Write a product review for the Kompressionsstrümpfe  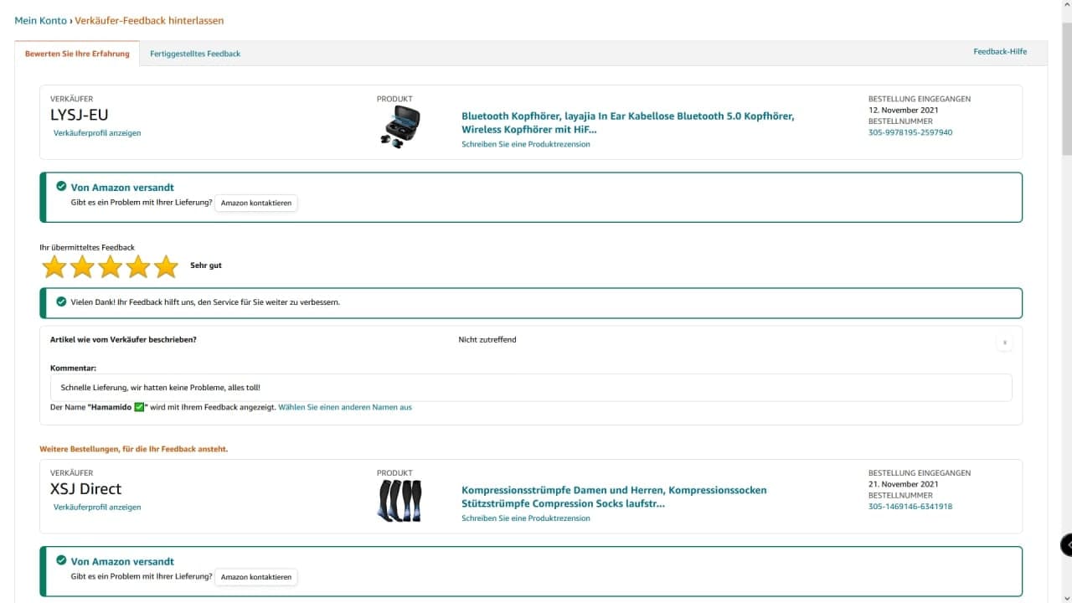tap(526, 518)
